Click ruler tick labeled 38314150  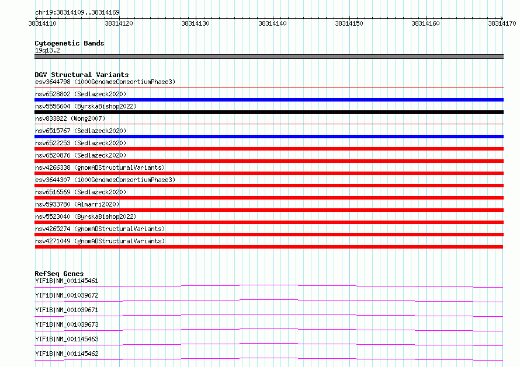tap(349, 23)
